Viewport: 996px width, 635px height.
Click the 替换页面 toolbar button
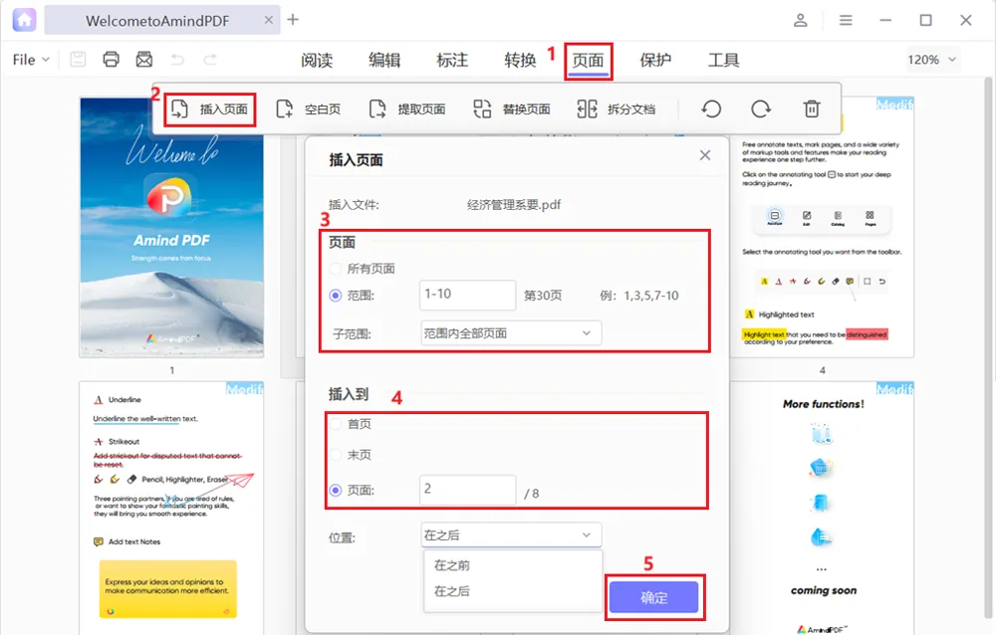(x=512, y=109)
